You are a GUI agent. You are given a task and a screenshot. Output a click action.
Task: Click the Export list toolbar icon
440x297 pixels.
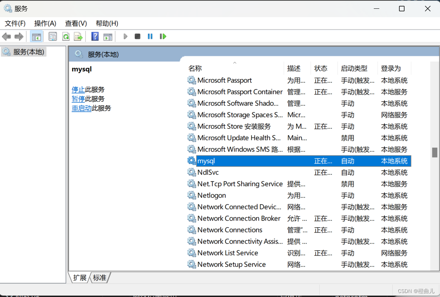pos(78,37)
